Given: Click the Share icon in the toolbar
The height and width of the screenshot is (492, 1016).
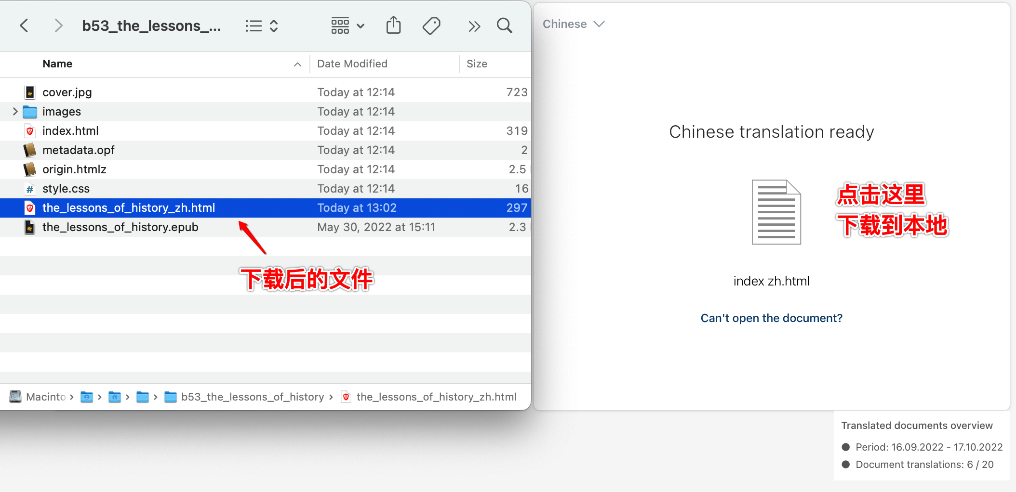Looking at the screenshot, I should pyautogui.click(x=394, y=25).
